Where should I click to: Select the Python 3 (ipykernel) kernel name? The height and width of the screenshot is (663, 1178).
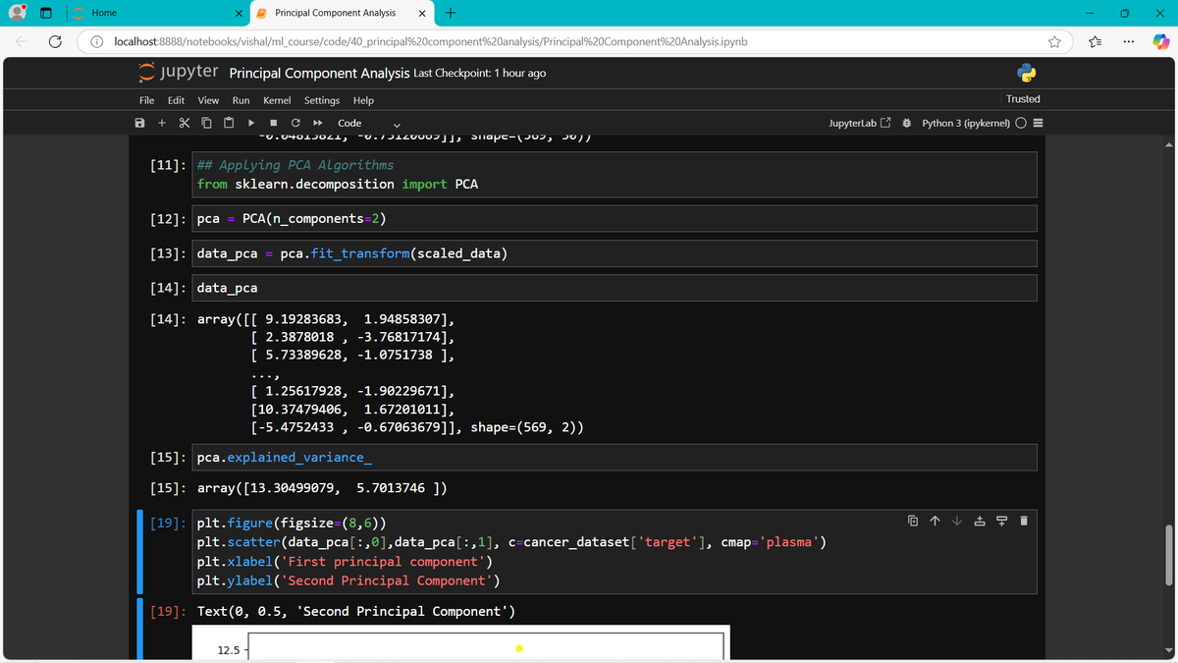pyautogui.click(x=966, y=123)
